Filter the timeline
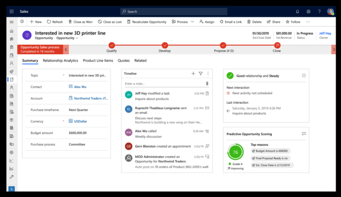 tap(200, 73)
